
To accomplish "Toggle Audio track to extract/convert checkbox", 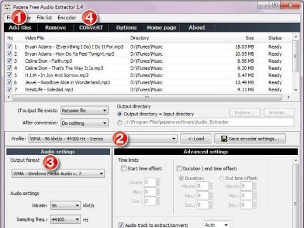I will (x=121, y=225).
